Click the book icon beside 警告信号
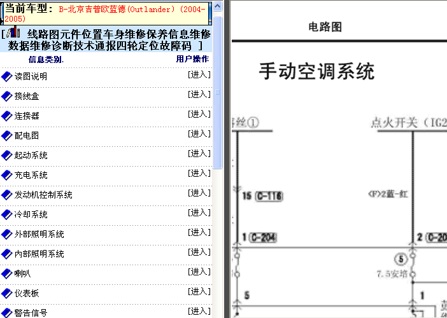The width and height of the screenshot is (447, 318). point(7,313)
